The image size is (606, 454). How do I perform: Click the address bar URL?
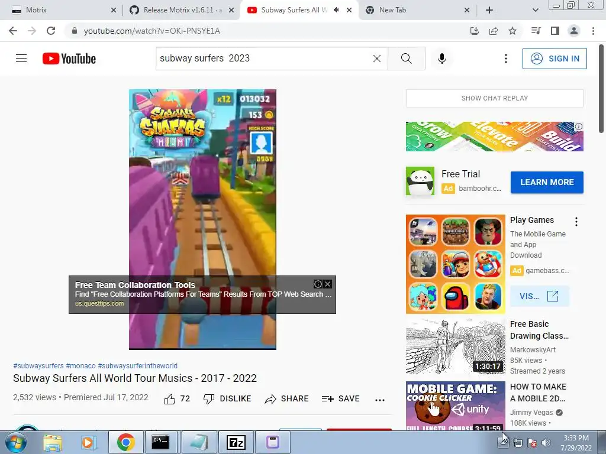pyautogui.click(x=151, y=31)
